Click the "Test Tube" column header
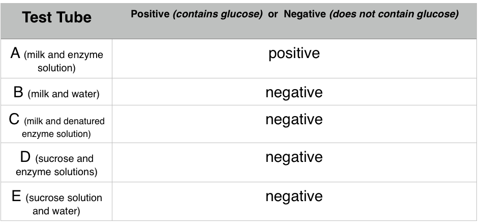This screenshot has width=480, height=223. [x=56, y=18]
